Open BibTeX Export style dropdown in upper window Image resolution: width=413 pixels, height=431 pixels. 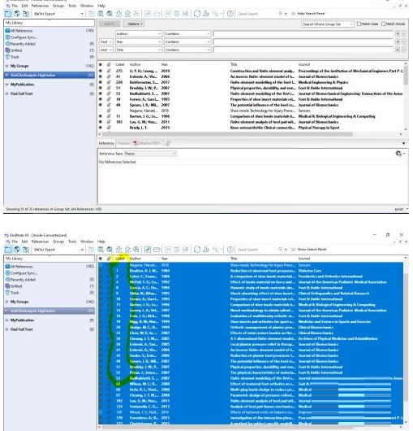82,14
